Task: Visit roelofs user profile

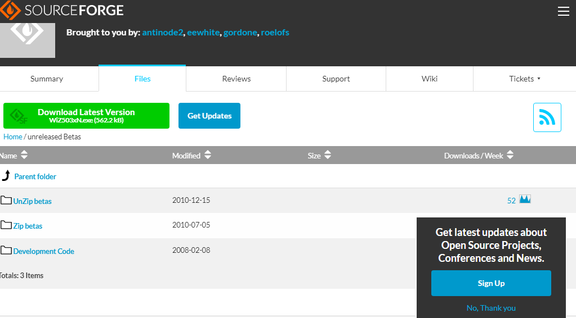Action: point(275,32)
